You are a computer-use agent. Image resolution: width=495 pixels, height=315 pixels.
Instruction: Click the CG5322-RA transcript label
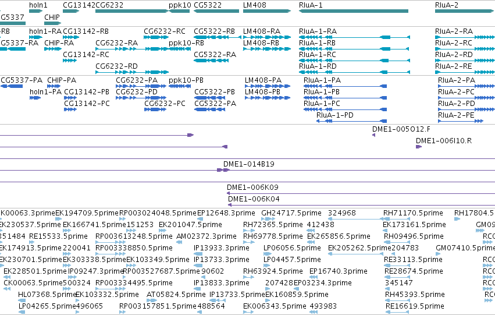pos(215,55)
